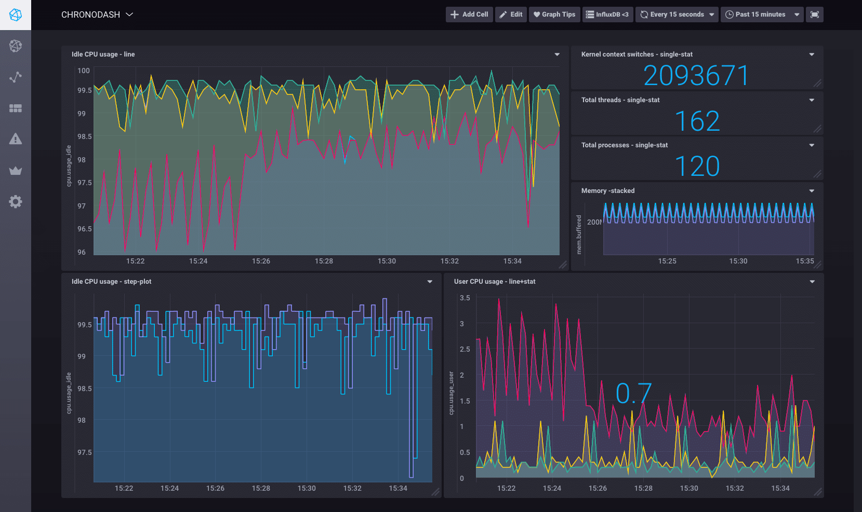Open Kernel context switches cell menu
Viewport: 862px width, 512px height.
click(x=812, y=54)
